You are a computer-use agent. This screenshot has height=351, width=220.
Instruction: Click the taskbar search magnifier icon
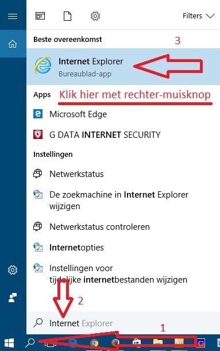tap(30, 343)
